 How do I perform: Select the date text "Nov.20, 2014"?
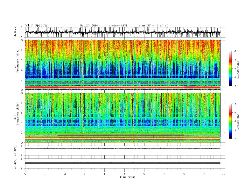89,25
